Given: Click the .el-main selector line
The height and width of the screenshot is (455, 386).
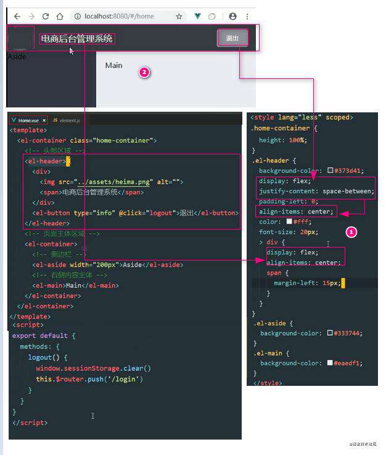Looking at the screenshot, I should [271, 353].
